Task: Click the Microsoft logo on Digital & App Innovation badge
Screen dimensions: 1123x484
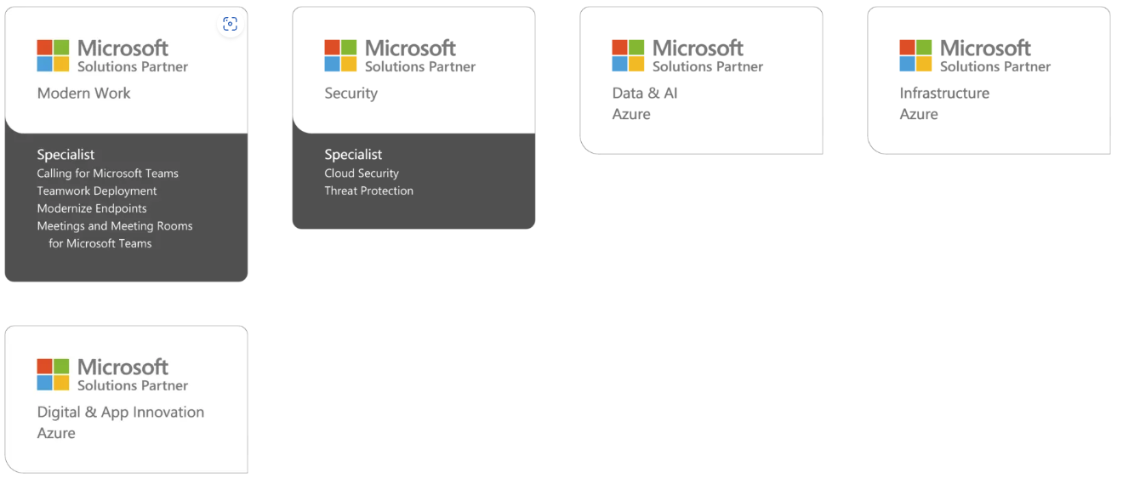Action: (x=53, y=374)
